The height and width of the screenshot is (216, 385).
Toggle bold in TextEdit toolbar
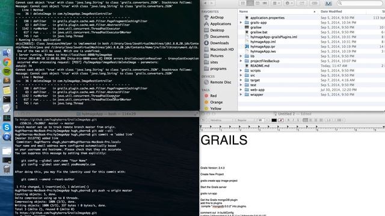289,120
